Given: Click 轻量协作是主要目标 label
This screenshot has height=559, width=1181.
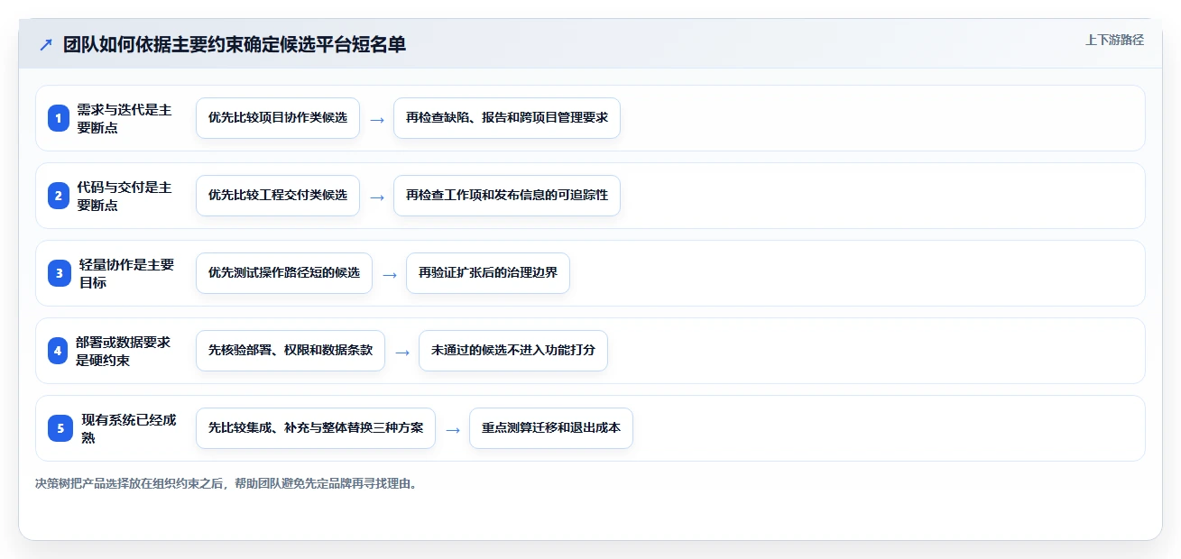Looking at the screenshot, I should [x=127, y=273].
